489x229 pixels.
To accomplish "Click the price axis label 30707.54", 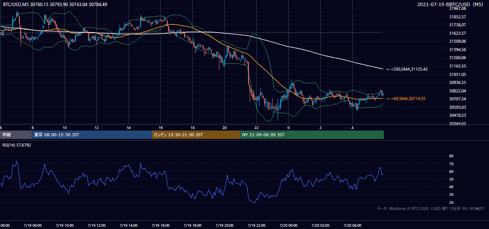I will pos(458,99).
